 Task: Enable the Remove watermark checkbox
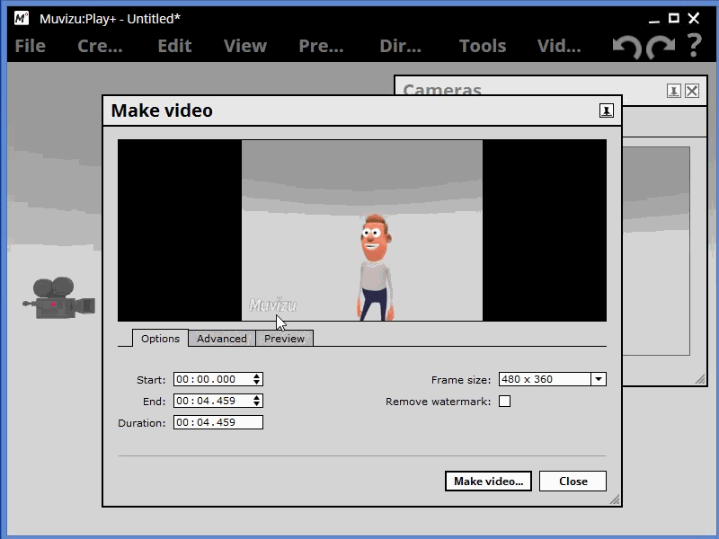(x=504, y=401)
